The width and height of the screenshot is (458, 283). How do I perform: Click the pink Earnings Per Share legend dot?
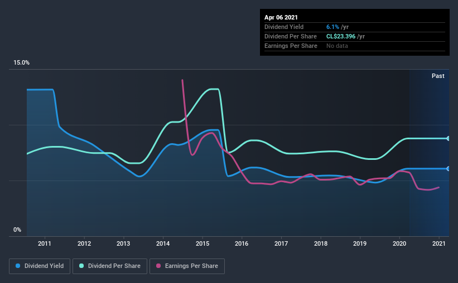[158, 266]
